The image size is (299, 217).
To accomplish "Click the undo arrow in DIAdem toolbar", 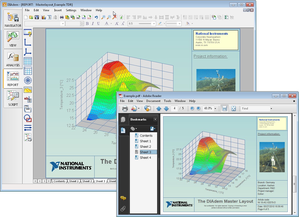I will click(x=96, y=17).
